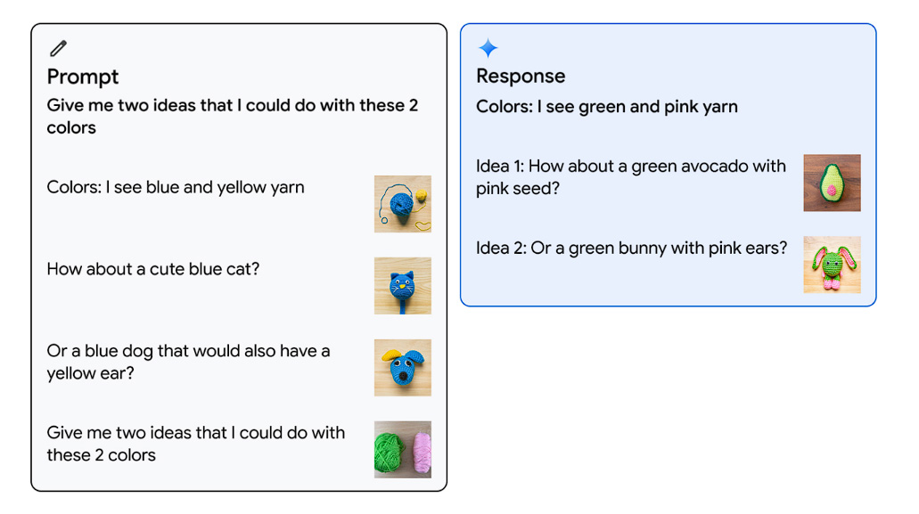Viewport: 919px width, 514px height.
Task: Click the word 'colors' in the bold prompt
Action: 71,127
